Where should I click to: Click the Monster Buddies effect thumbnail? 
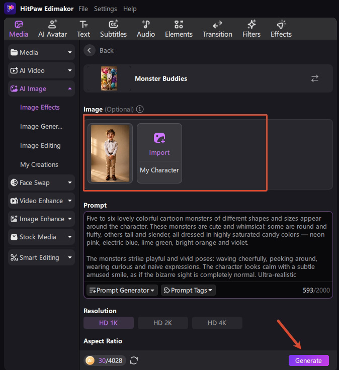click(x=109, y=78)
